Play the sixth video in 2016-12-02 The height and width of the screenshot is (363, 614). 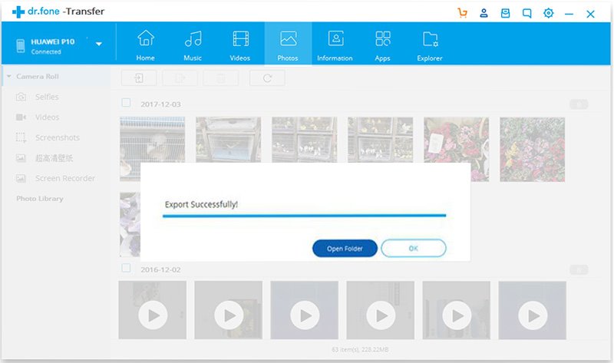[533, 315]
